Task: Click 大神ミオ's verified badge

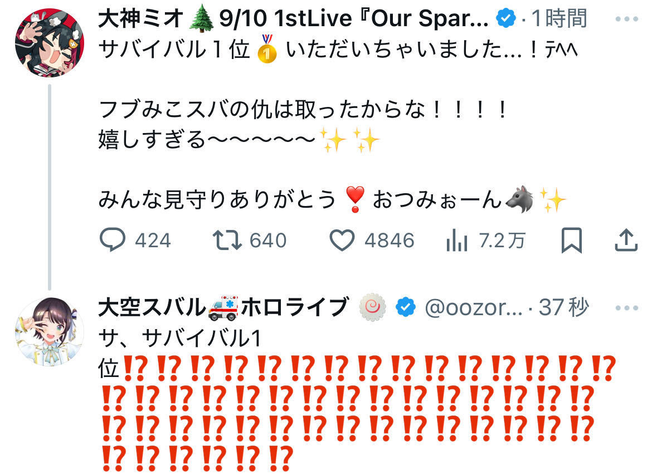Action: (x=506, y=18)
